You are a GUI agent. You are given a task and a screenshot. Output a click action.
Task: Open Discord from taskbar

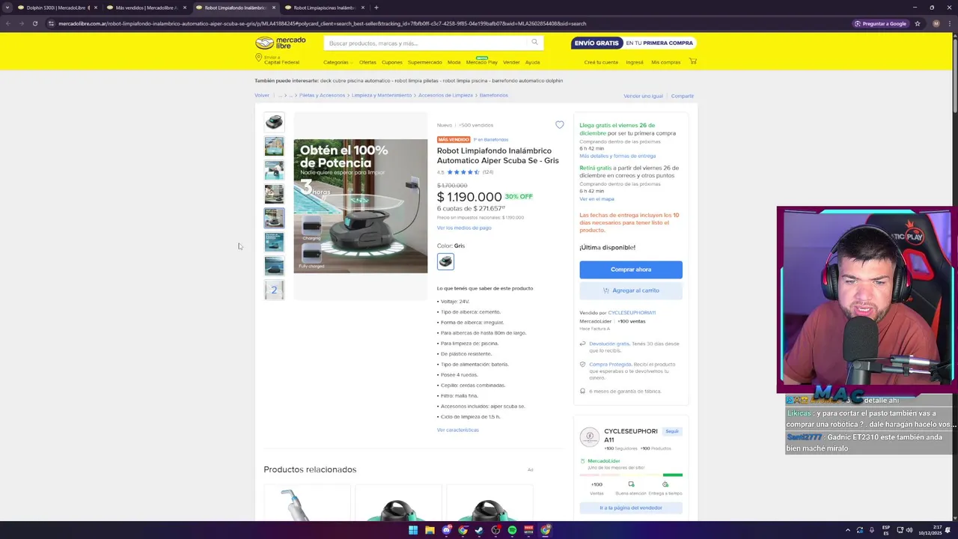447,530
